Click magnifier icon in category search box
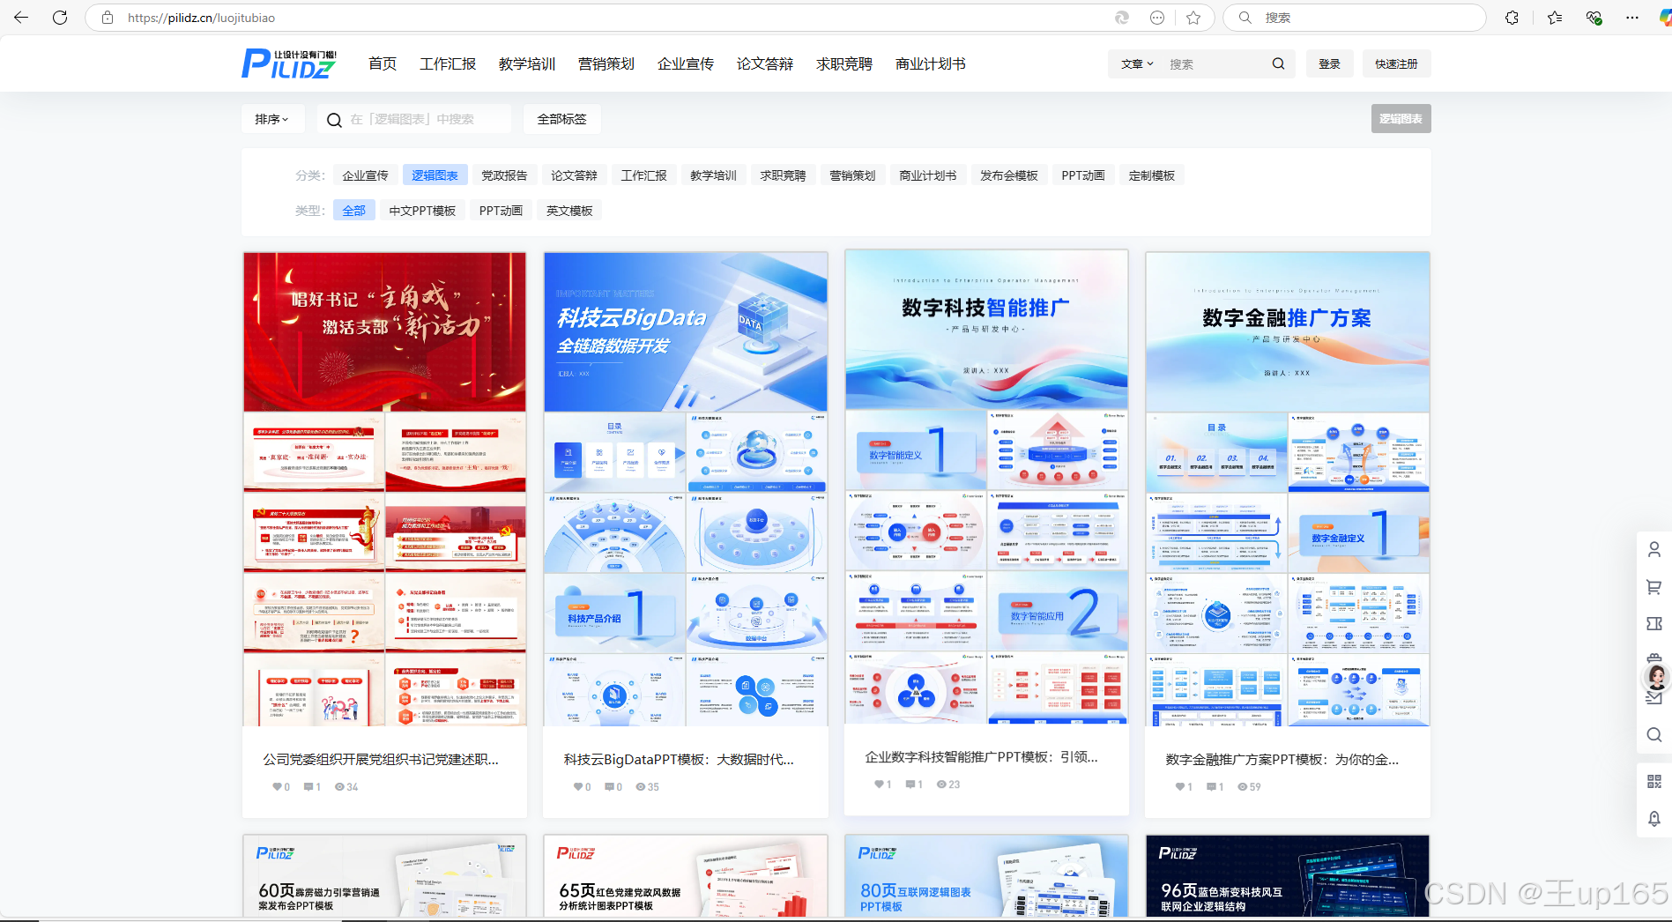Screen dimensions: 1672x922 point(334,120)
